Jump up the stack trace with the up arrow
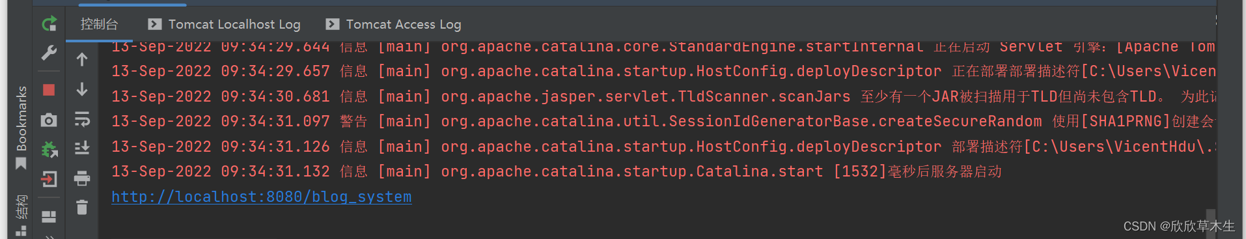1246x239 pixels. click(82, 59)
